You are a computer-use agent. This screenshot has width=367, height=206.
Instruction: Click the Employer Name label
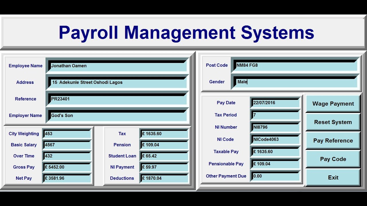point(26,116)
